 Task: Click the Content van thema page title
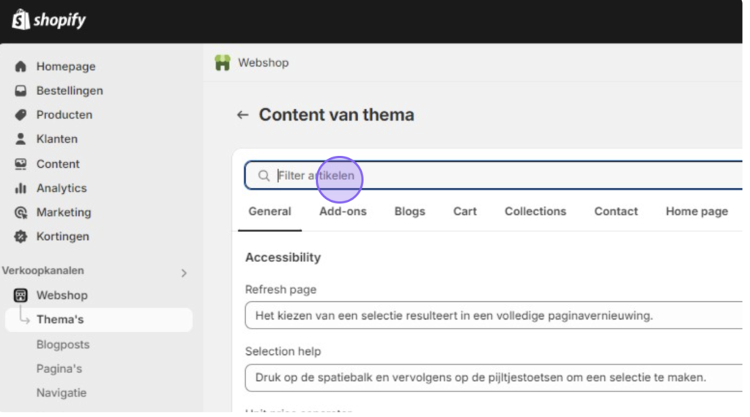click(x=336, y=115)
